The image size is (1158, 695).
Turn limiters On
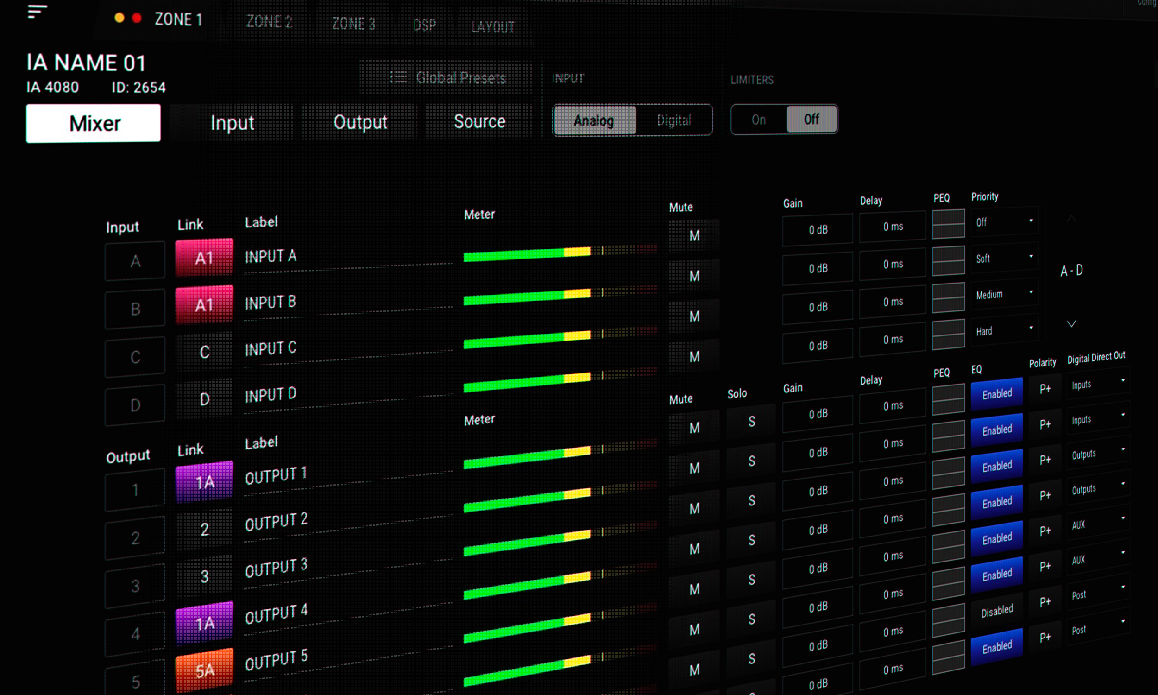tap(758, 120)
